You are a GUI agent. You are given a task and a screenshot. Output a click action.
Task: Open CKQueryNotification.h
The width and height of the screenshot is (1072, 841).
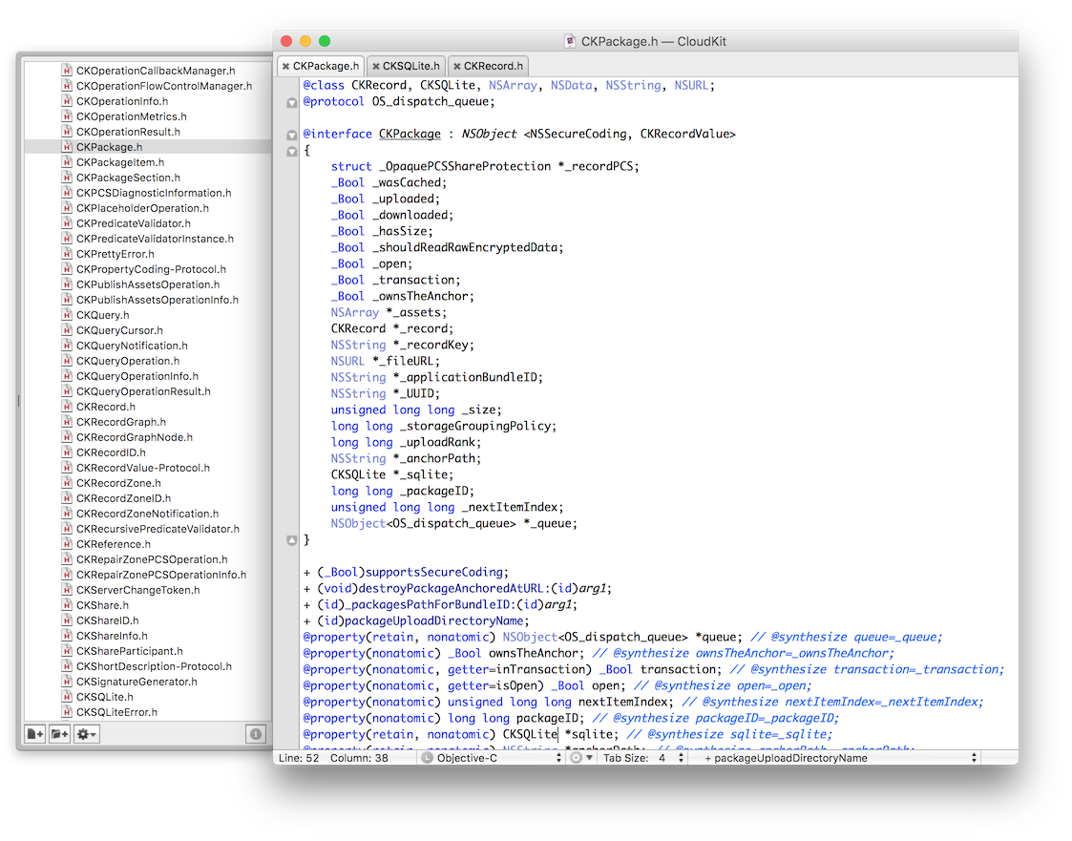click(x=132, y=346)
